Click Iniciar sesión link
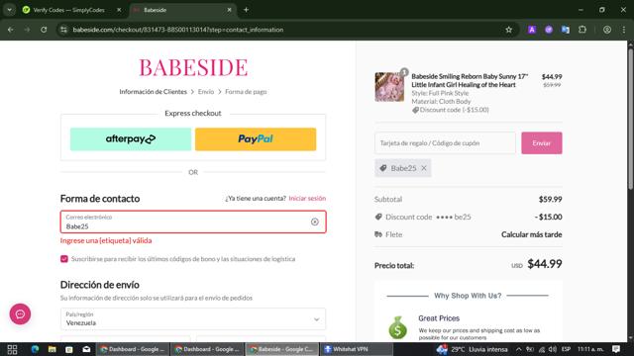634x356 pixels. pyautogui.click(x=307, y=198)
